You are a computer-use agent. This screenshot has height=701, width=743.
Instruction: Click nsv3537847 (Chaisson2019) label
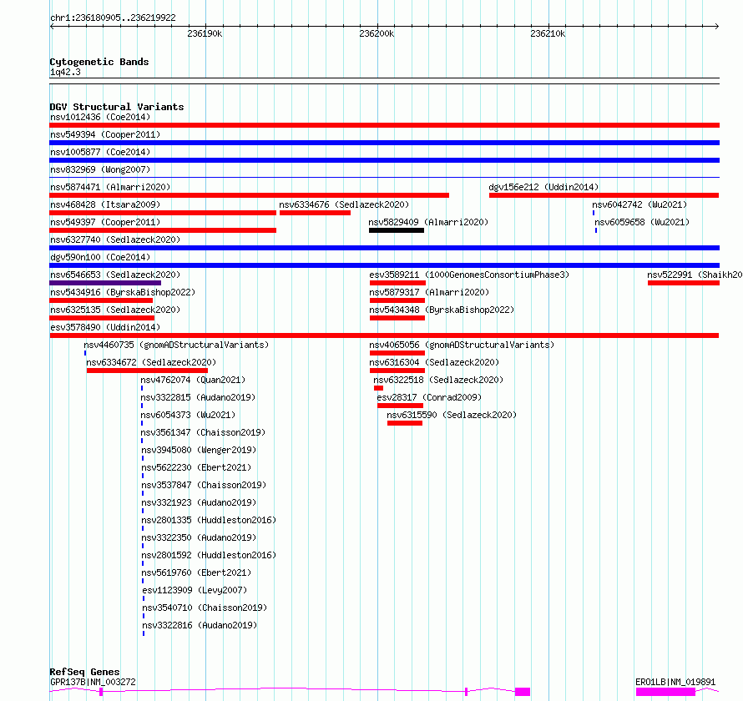[x=204, y=485]
